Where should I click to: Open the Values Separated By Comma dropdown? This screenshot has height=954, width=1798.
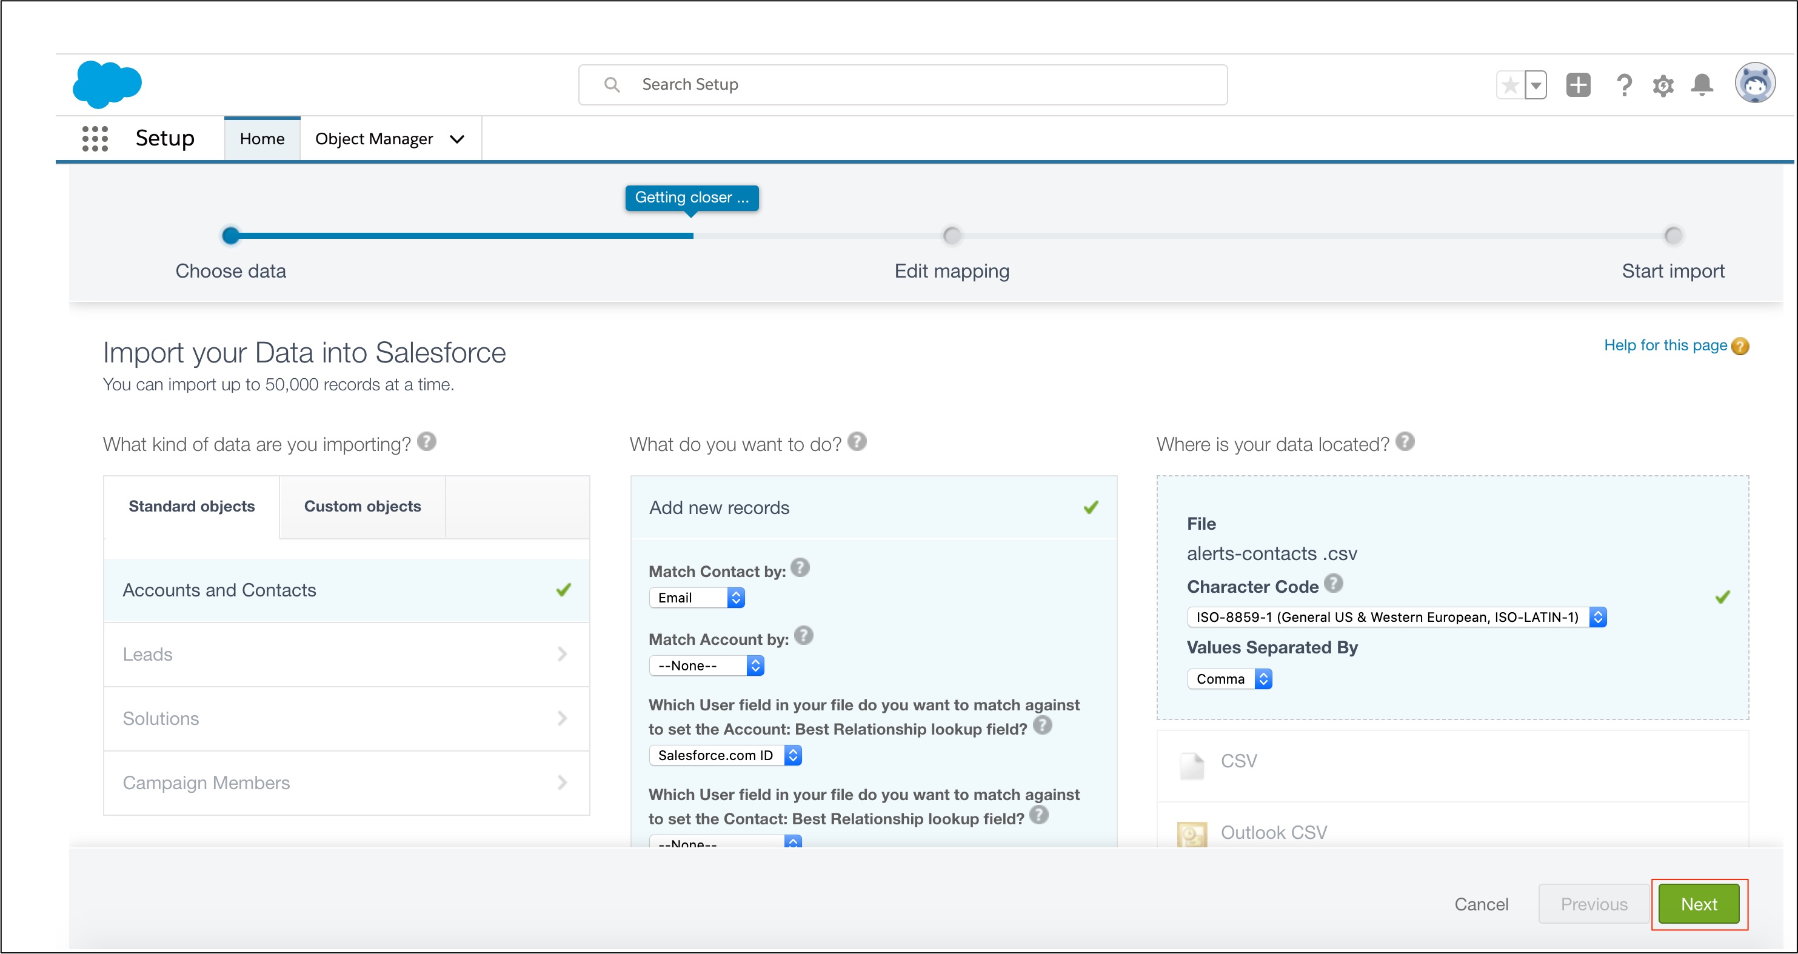pyautogui.click(x=1229, y=679)
